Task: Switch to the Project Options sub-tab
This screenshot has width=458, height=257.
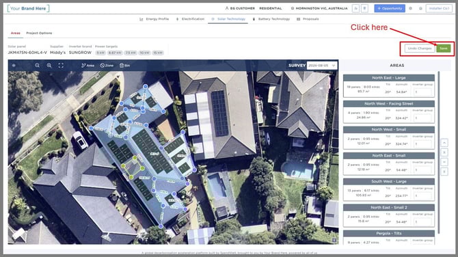Action: coord(39,33)
